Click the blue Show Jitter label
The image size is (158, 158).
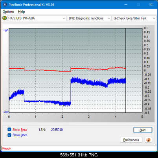point(20,135)
